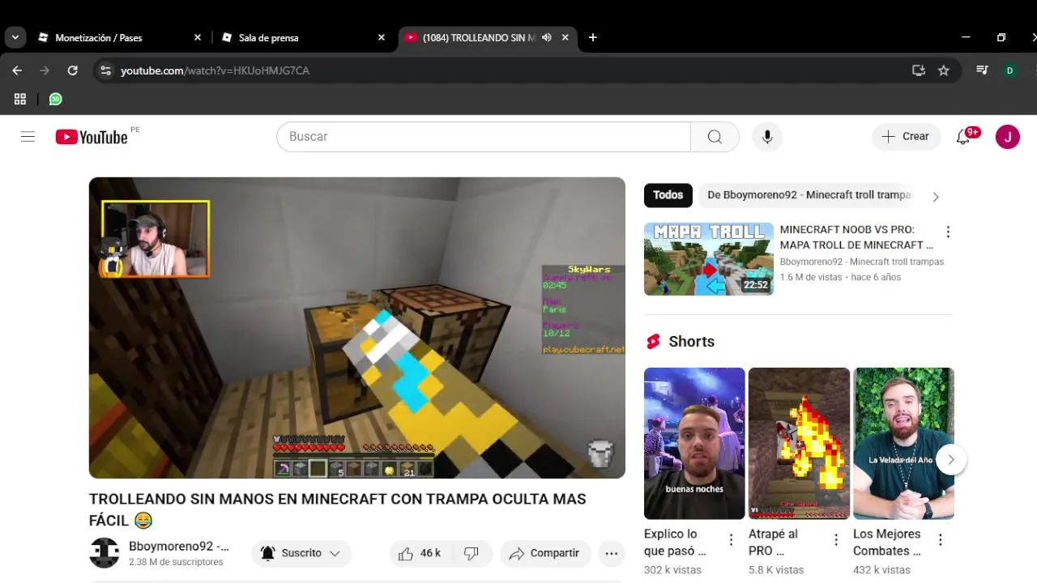The height and width of the screenshot is (583, 1037).
Task: Bookmark this page with star icon
Action: [944, 70]
